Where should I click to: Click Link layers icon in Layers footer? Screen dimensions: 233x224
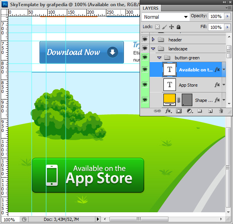157,111
